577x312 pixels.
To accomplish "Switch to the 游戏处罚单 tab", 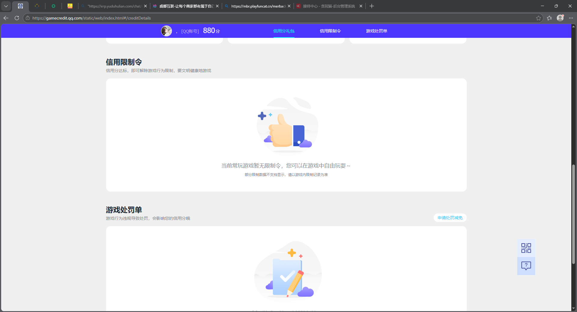I will [x=377, y=31].
